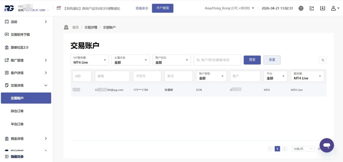
Task: Click the 重置 button
Action: pos(272,60)
